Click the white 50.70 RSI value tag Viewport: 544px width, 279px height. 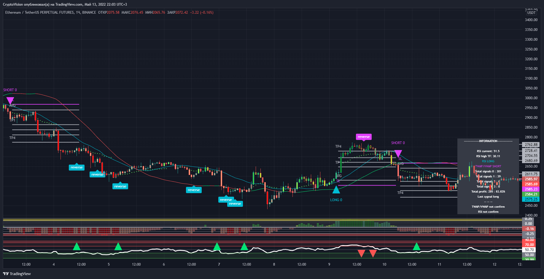click(x=528, y=250)
